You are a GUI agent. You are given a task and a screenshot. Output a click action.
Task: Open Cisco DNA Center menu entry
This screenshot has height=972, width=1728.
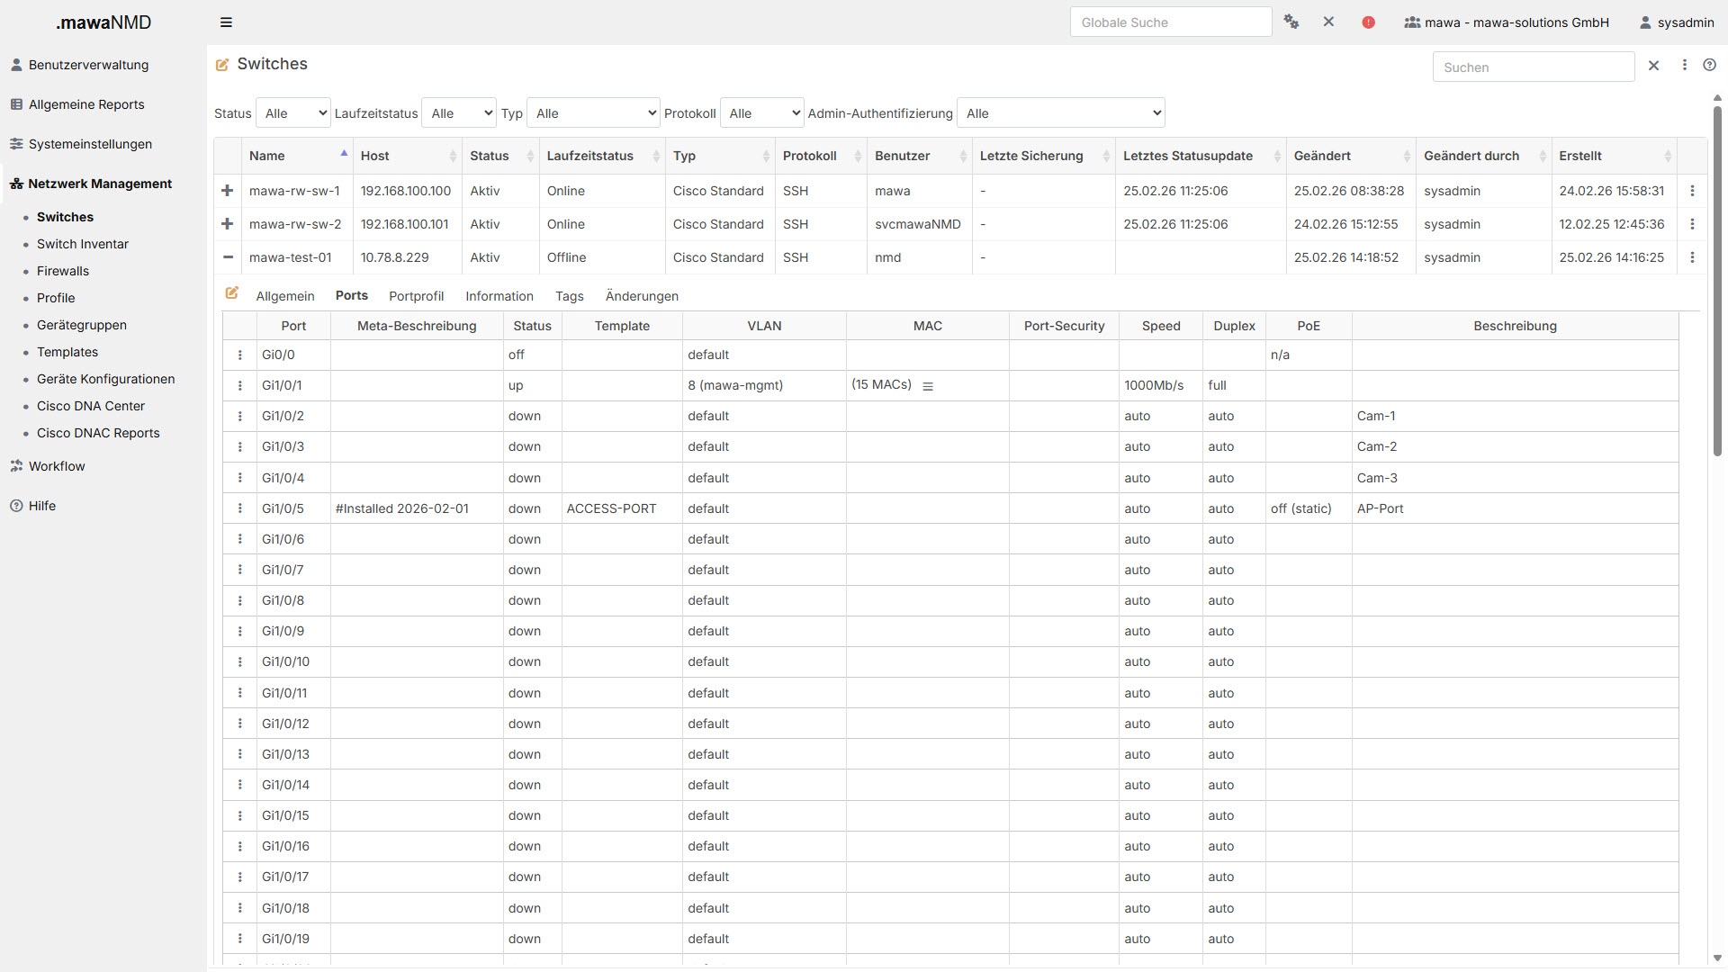coord(91,406)
